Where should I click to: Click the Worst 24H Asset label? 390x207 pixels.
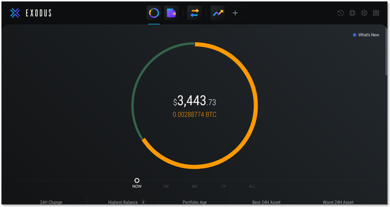338,202
